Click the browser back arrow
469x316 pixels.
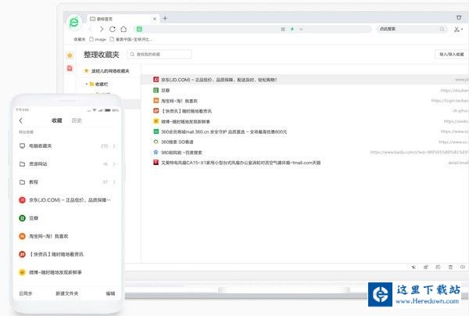(x=91, y=29)
